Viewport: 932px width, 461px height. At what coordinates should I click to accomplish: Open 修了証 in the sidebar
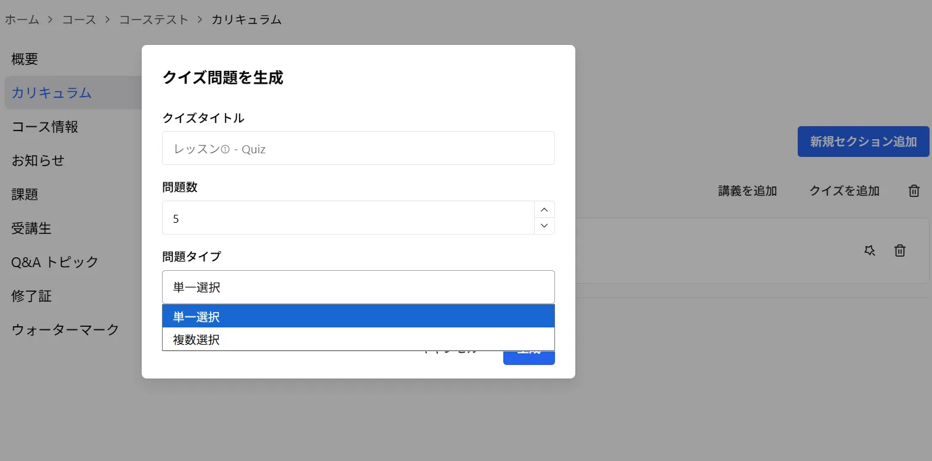(31, 296)
